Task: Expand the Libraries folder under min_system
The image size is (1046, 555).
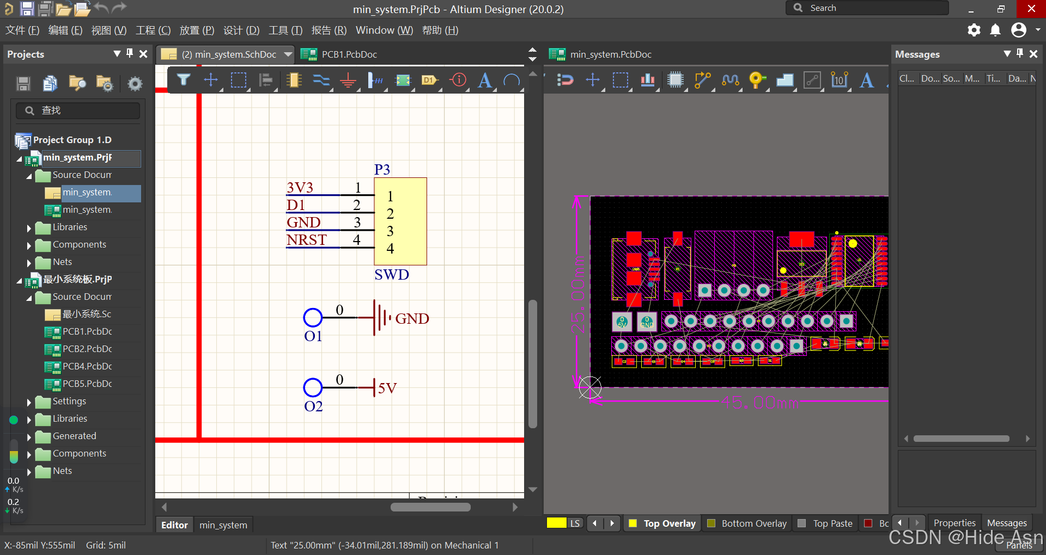Action: click(29, 229)
